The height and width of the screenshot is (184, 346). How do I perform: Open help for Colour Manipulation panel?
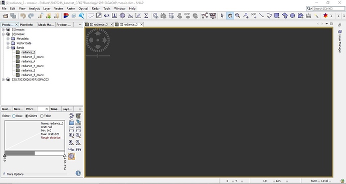click(x=78, y=173)
